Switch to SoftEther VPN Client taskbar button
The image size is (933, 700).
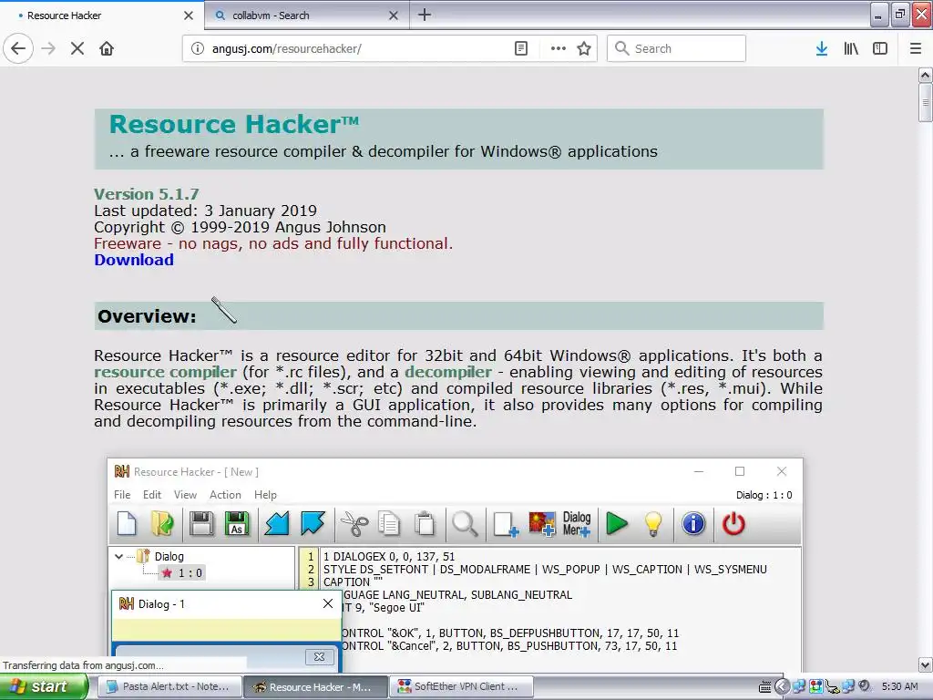click(x=462, y=687)
